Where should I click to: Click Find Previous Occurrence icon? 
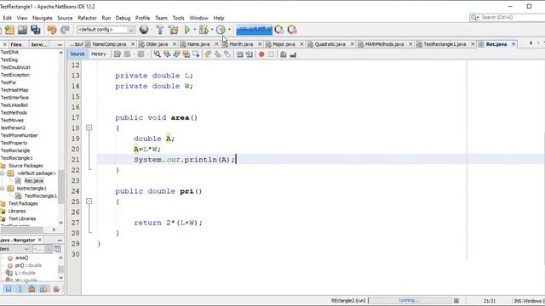pyautogui.click(x=167, y=54)
